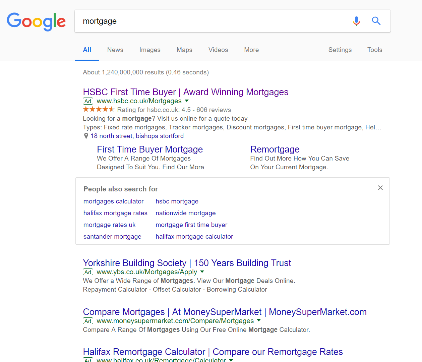Search for mortgage rates uk suggestion
The image size is (422, 362).
point(110,225)
